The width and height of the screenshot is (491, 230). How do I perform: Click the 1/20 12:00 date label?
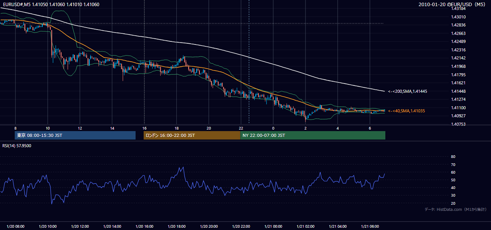[x=80, y=227]
